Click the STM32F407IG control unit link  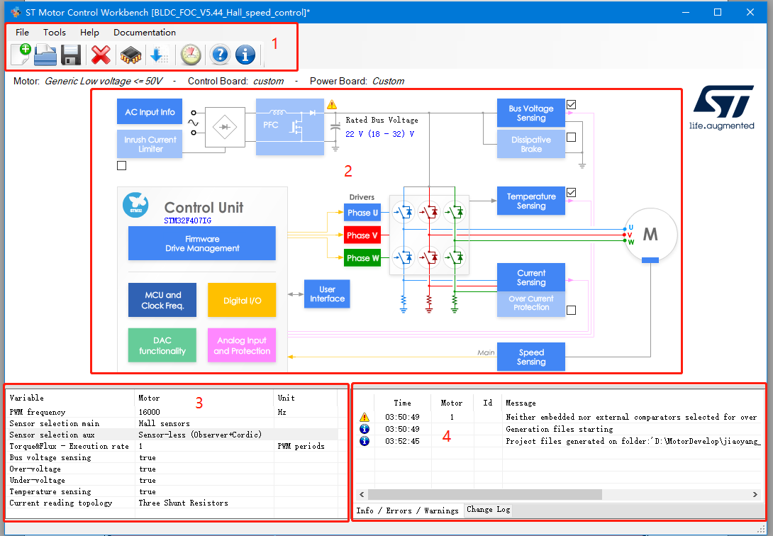pyautogui.click(x=188, y=220)
